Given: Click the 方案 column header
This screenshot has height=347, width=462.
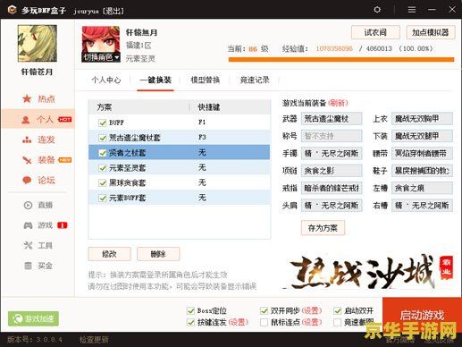Looking at the screenshot, I should coord(139,107).
